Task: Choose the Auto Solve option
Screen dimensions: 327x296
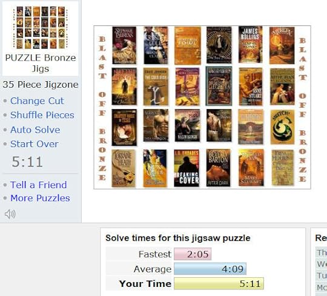Action: [x=35, y=130]
